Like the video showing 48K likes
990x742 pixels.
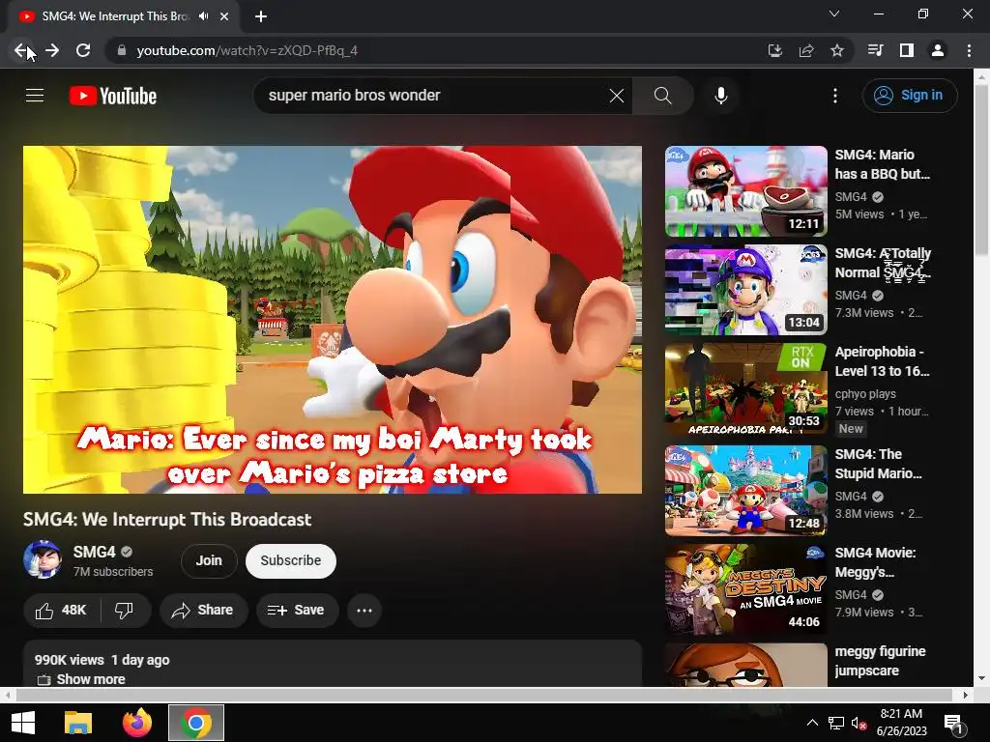tap(61, 611)
